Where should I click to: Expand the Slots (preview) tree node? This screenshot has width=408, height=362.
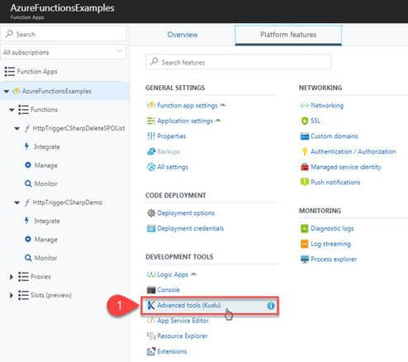11,295
